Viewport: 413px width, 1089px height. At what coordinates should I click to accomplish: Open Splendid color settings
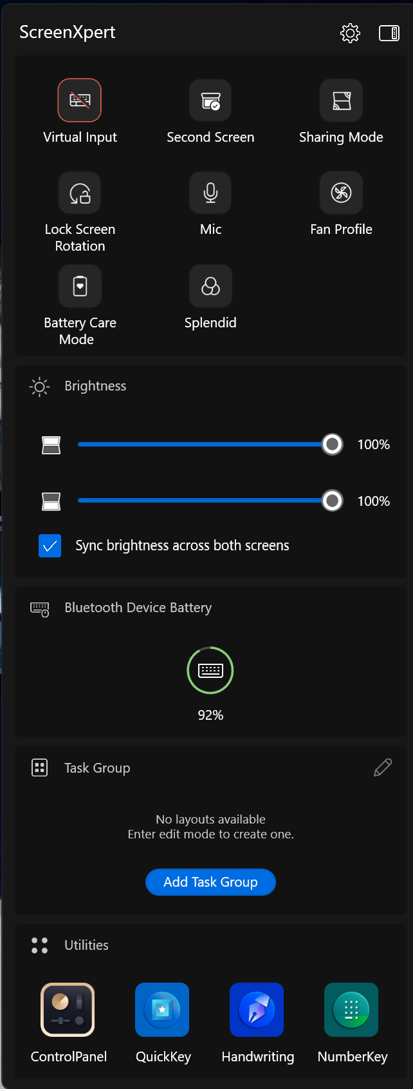click(210, 286)
